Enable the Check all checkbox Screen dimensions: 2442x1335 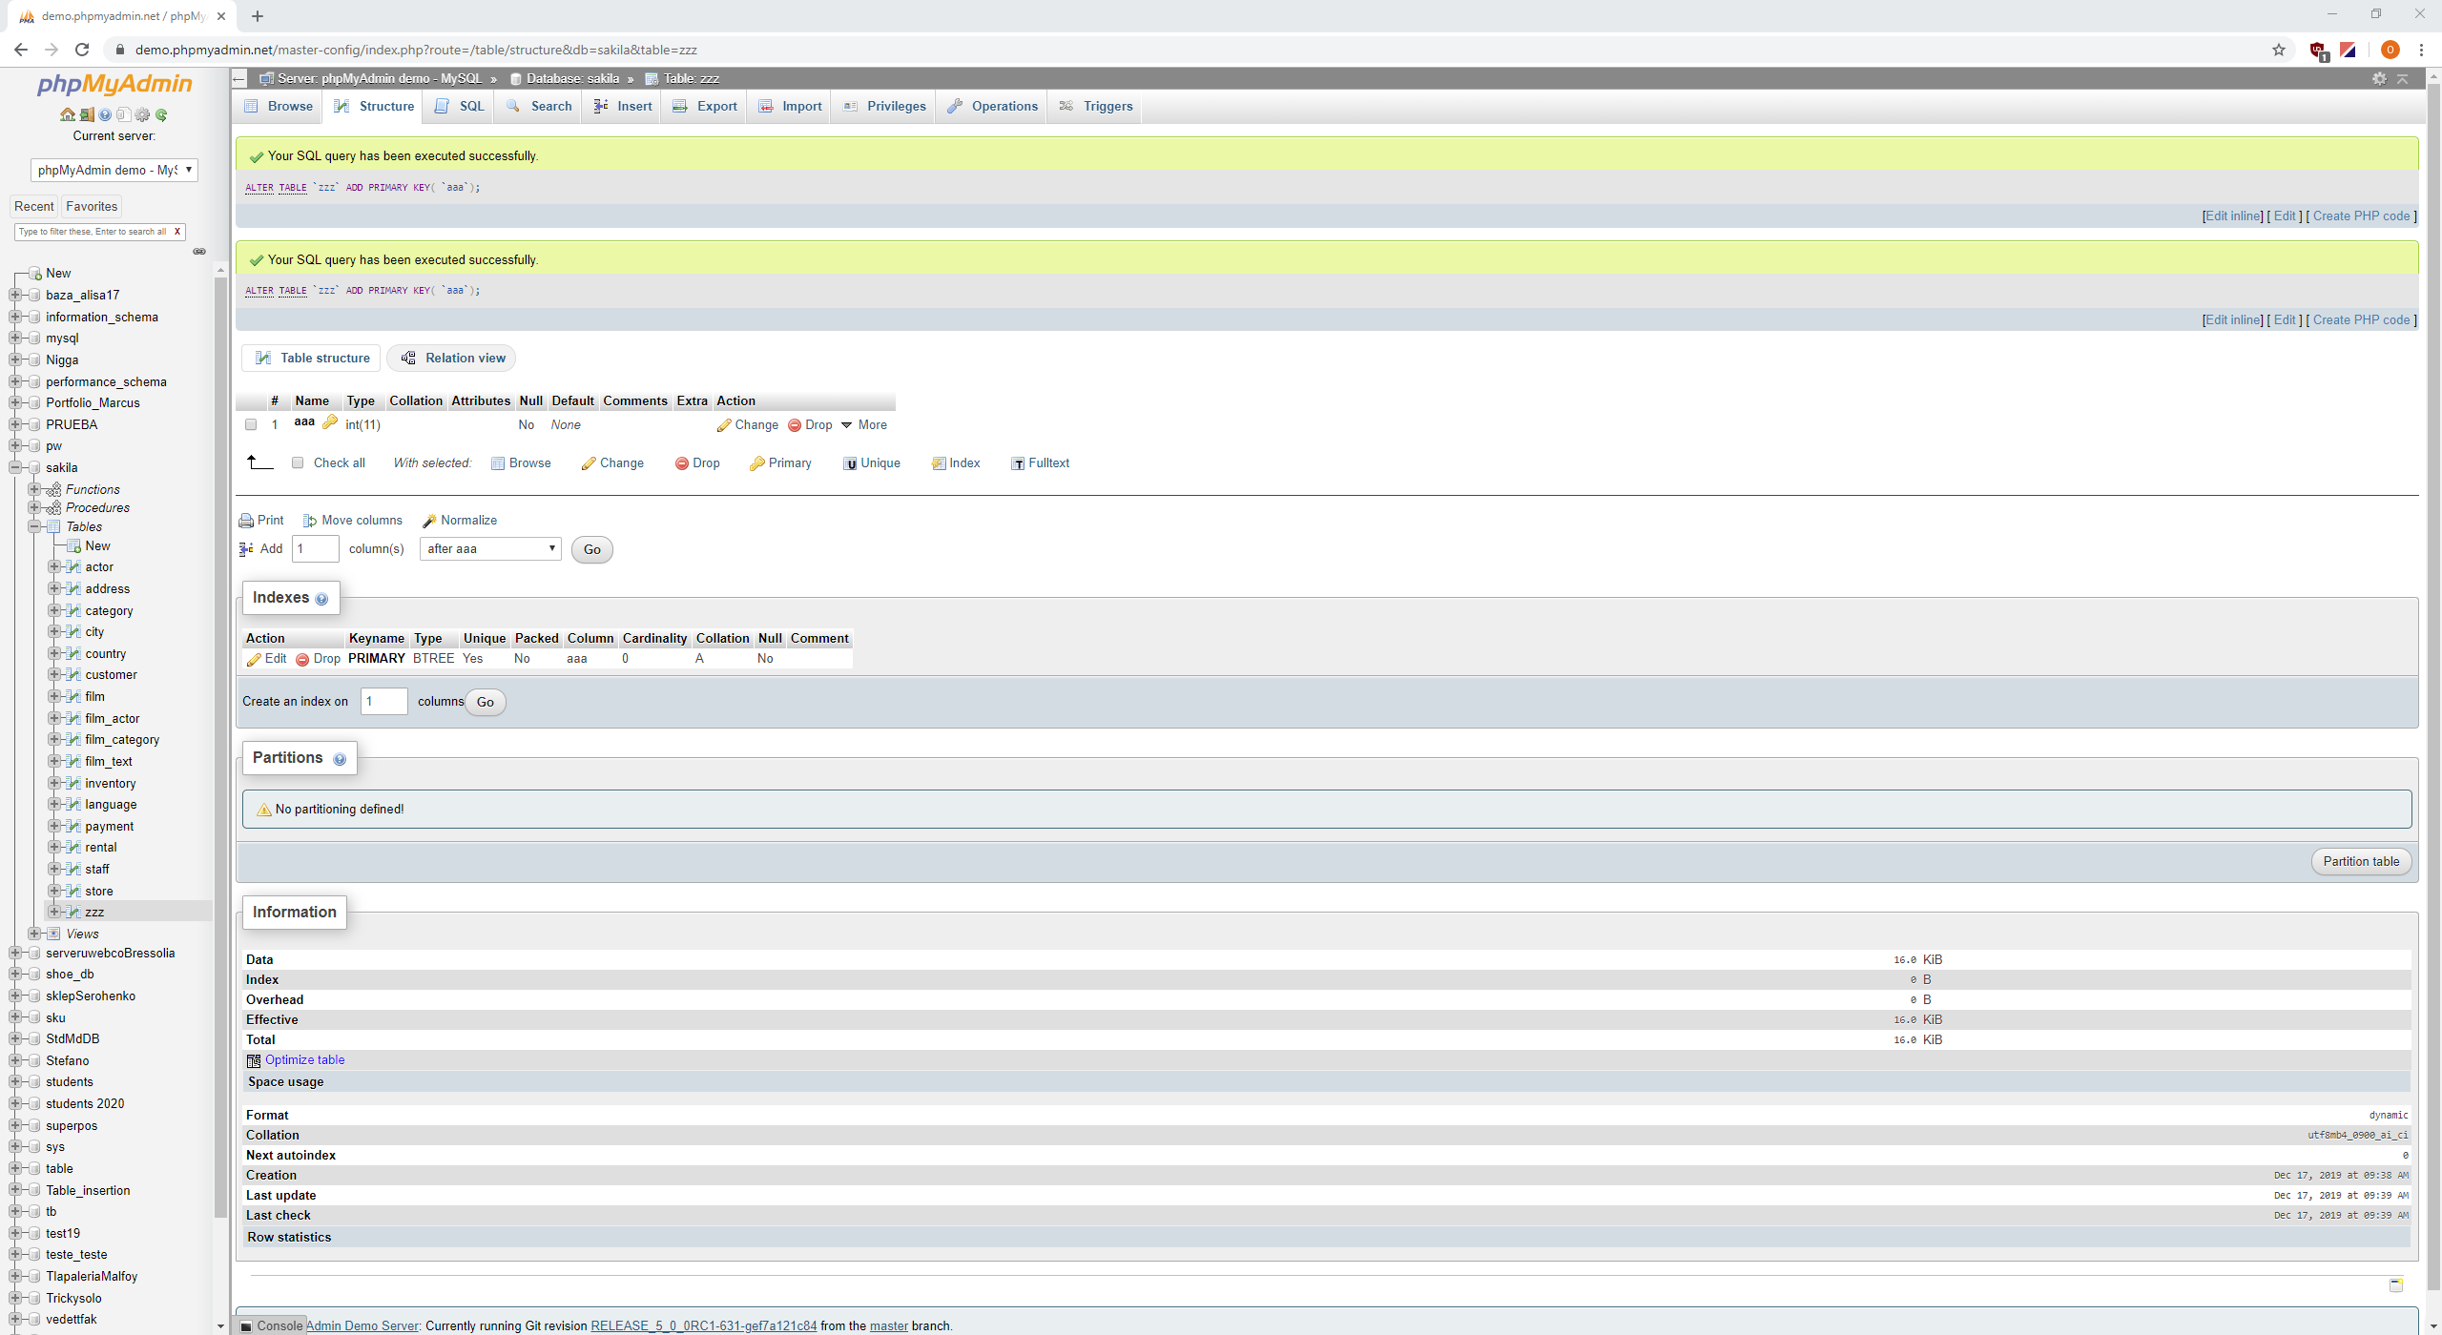(298, 462)
